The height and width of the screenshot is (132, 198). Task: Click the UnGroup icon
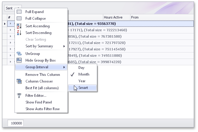point(19,54)
